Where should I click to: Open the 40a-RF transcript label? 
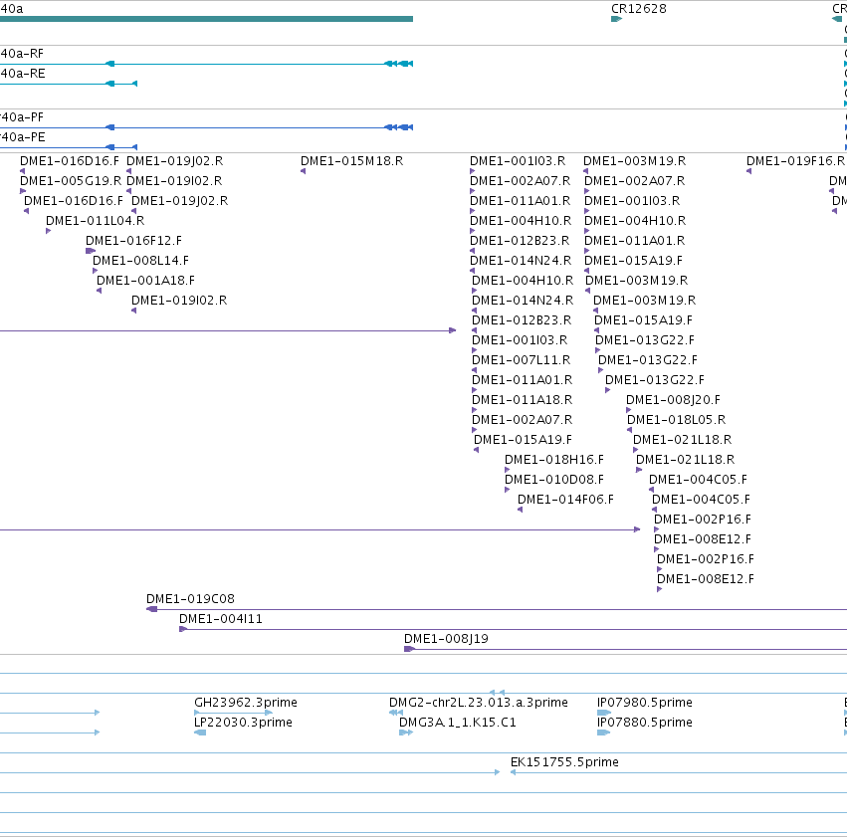[22, 54]
